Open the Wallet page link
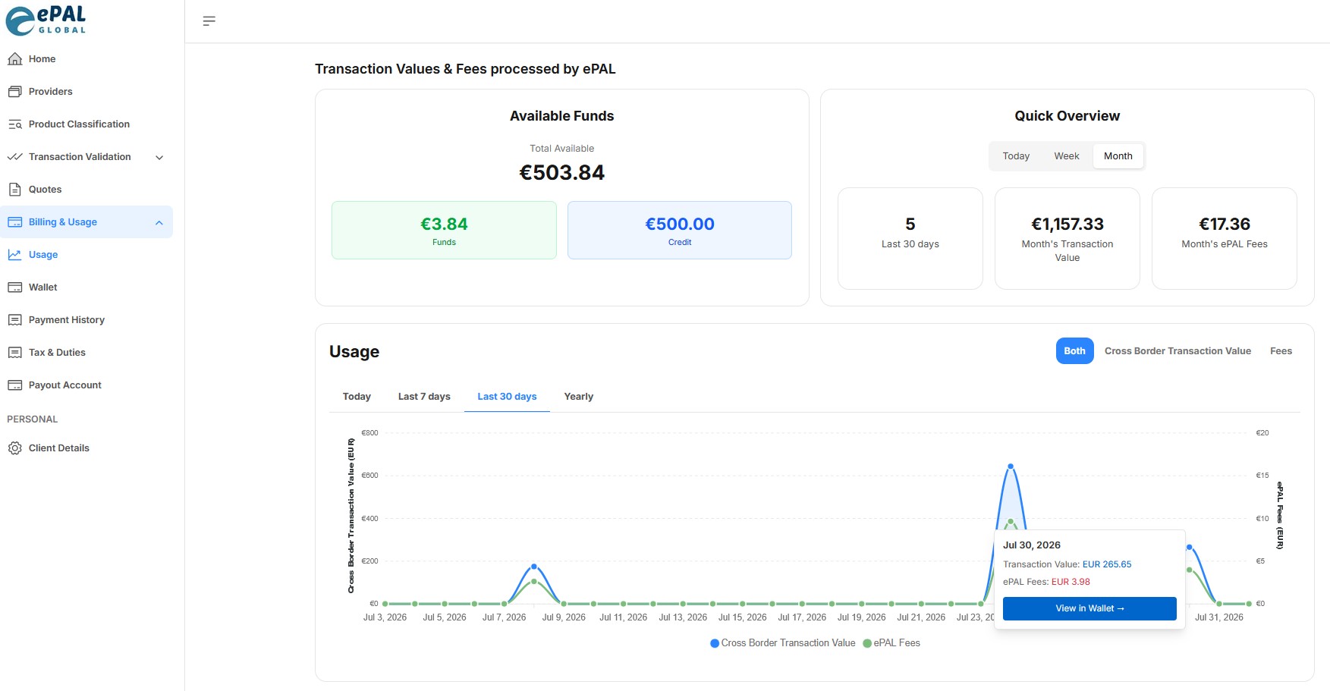 (x=86, y=287)
